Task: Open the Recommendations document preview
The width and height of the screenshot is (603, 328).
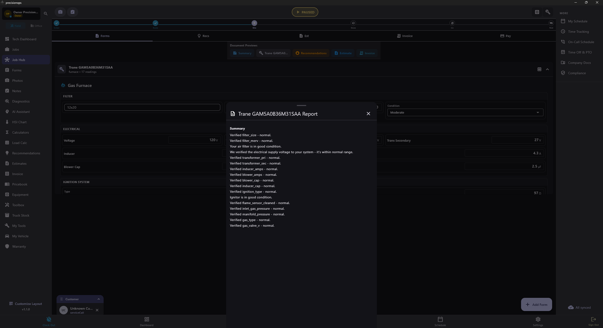Action: pos(311,53)
